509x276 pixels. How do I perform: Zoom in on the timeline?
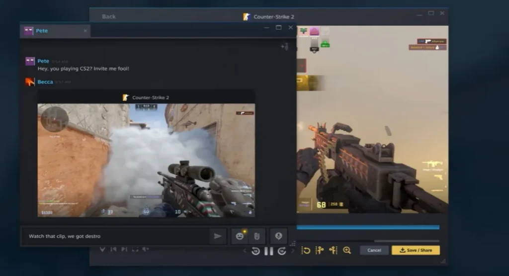[x=347, y=250]
